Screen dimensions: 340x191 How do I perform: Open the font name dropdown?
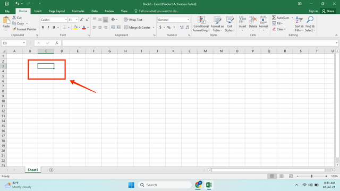[x=66, y=20]
